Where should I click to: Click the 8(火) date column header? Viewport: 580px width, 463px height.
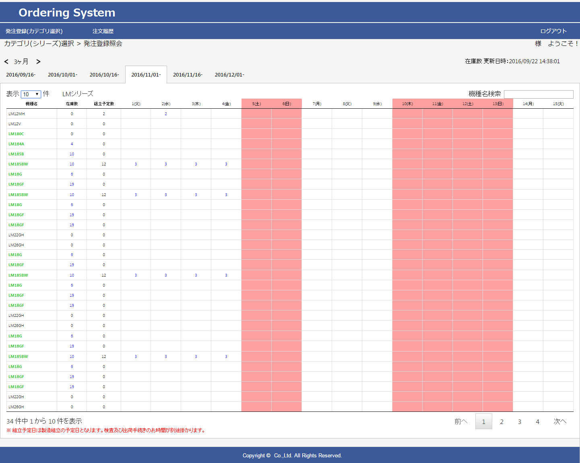[x=347, y=104]
